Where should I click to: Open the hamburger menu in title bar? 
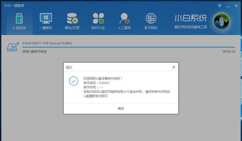click(220, 6)
